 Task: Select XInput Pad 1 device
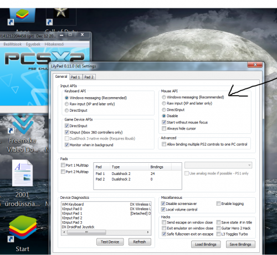click(x=72, y=213)
